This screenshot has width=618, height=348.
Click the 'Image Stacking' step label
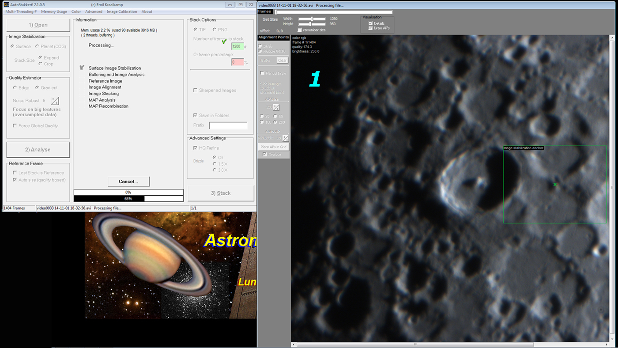tap(104, 94)
